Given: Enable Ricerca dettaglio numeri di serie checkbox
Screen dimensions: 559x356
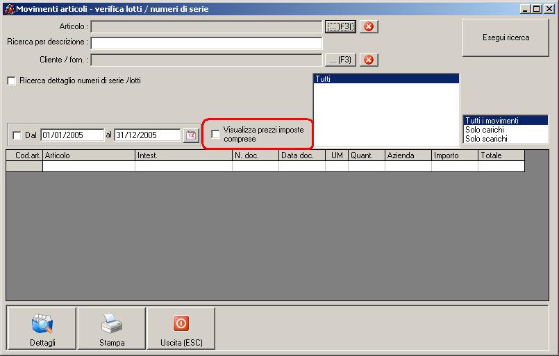Looking at the screenshot, I should [11, 81].
